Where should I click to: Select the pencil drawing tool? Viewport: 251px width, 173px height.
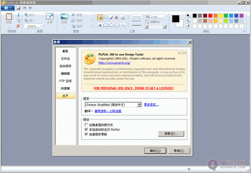(x=111, y=17)
